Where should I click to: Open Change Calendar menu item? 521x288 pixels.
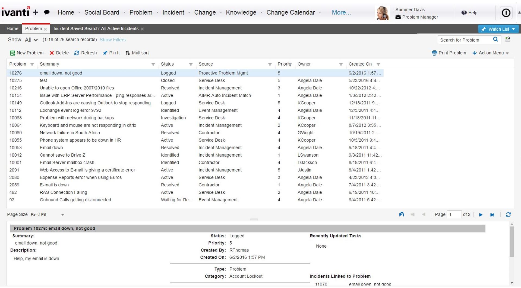(291, 12)
